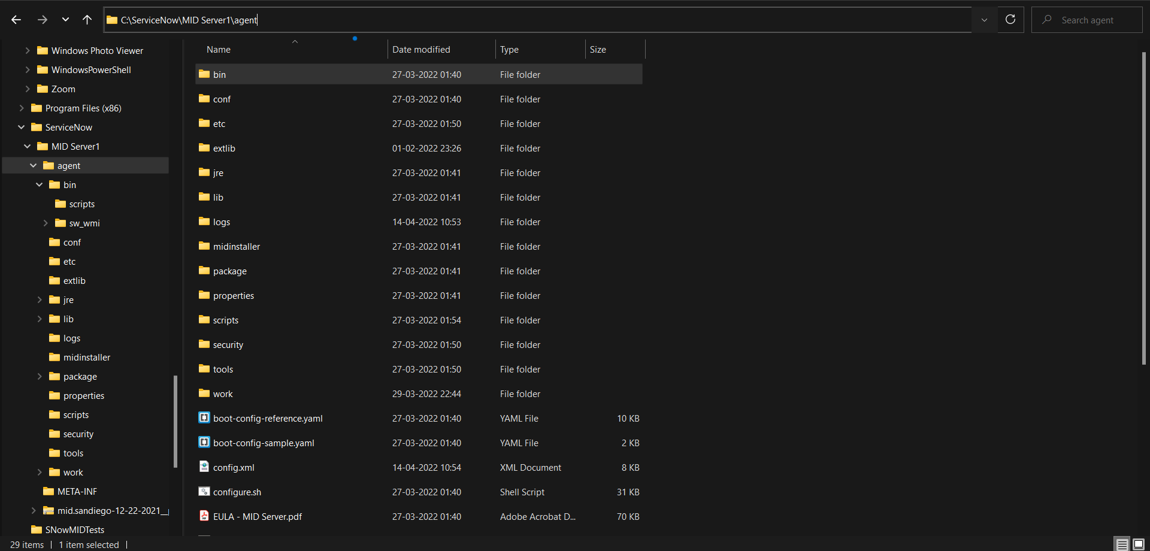Click the 14-04-2022 10:54 date of config.xml
Viewport: 1150px width, 551px height.
(x=426, y=468)
